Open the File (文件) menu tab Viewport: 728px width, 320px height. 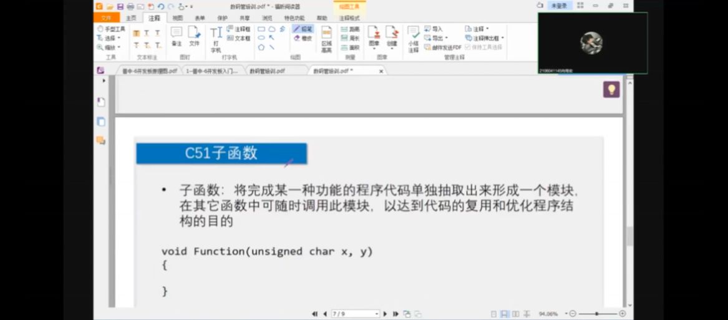(x=106, y=18)
